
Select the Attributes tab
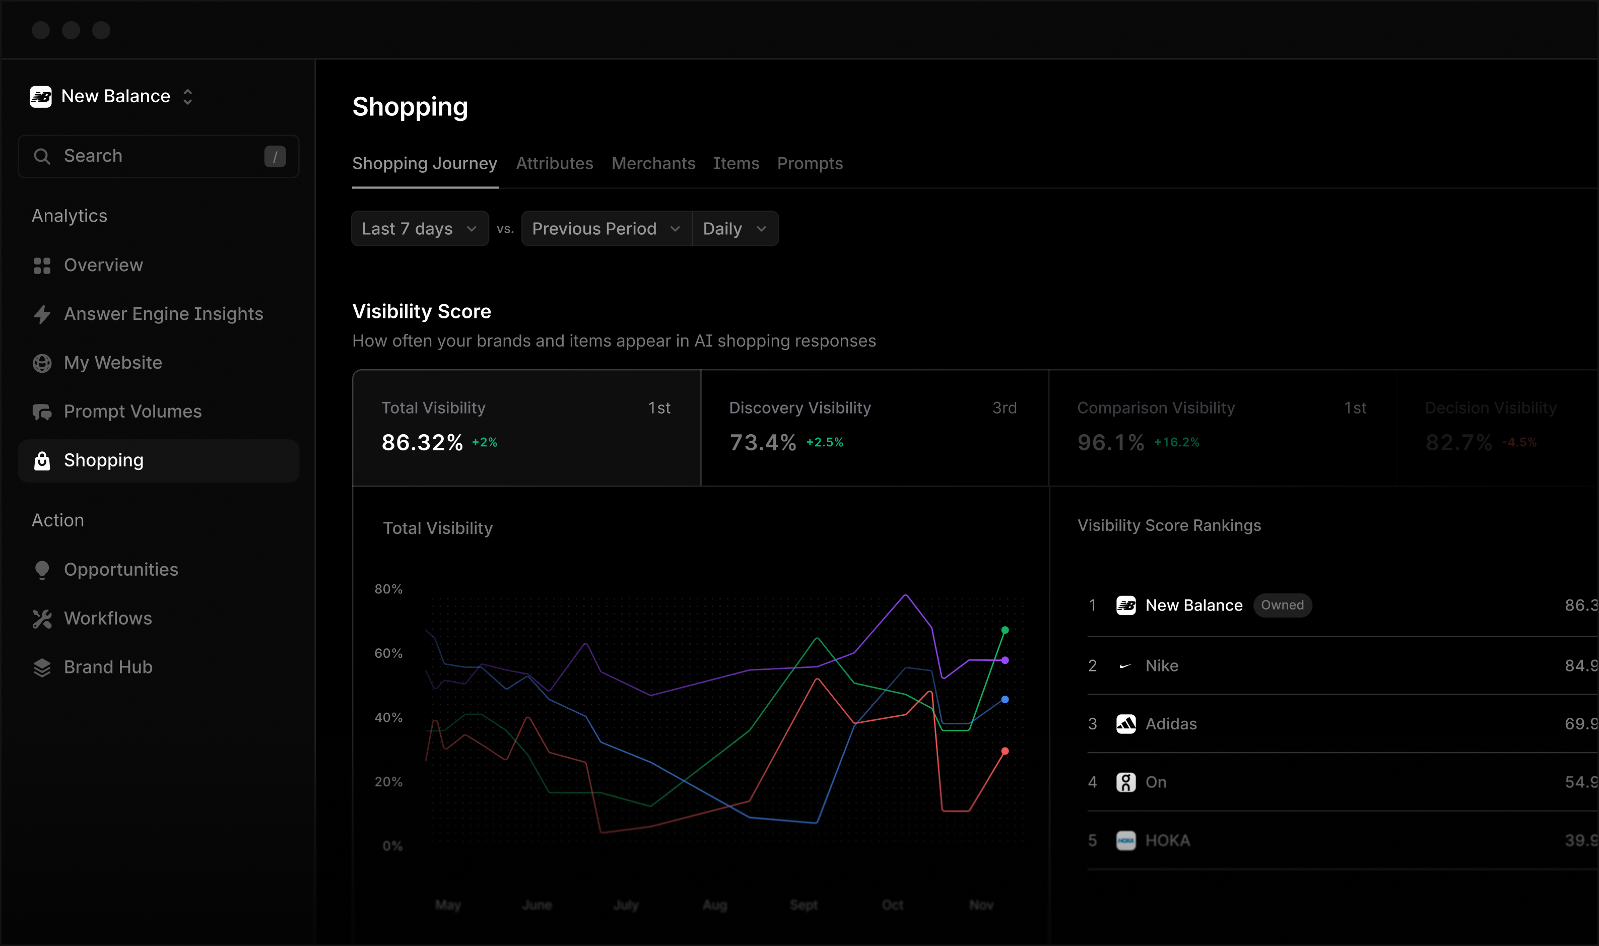coord(554,163)
